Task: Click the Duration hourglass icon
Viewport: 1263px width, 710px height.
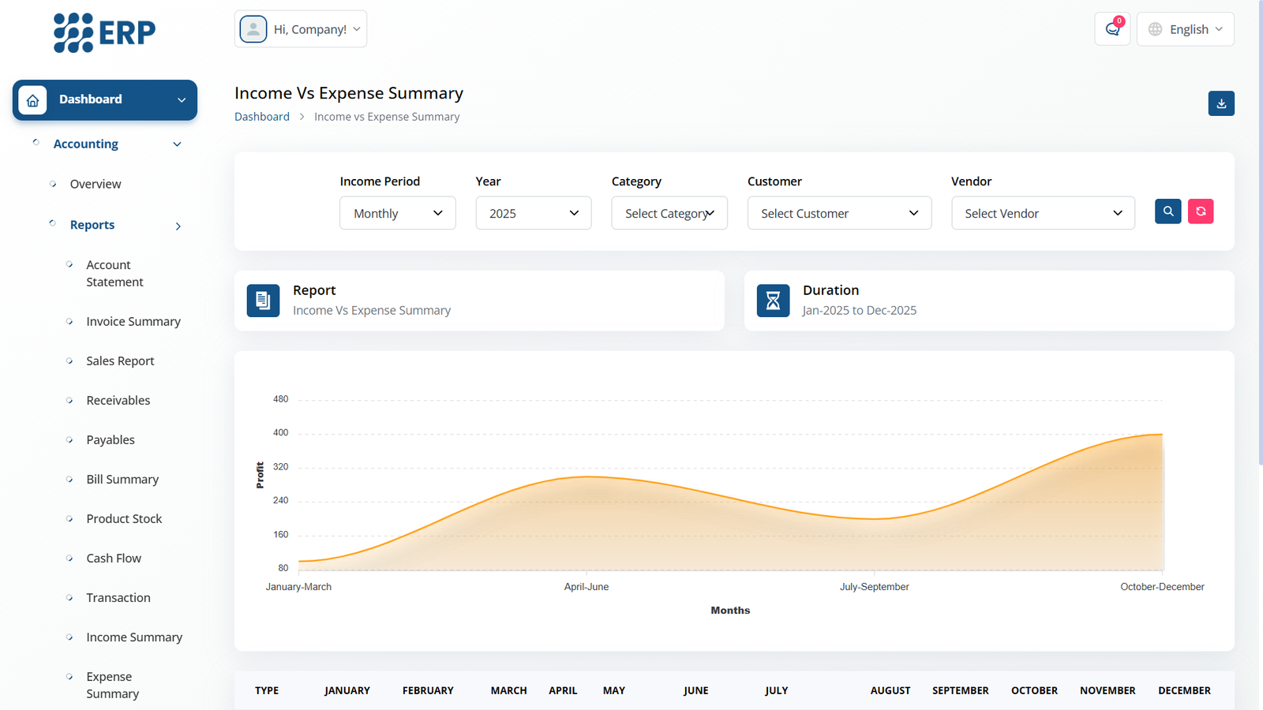Action: pyautogui.click(x=773, y=301)
